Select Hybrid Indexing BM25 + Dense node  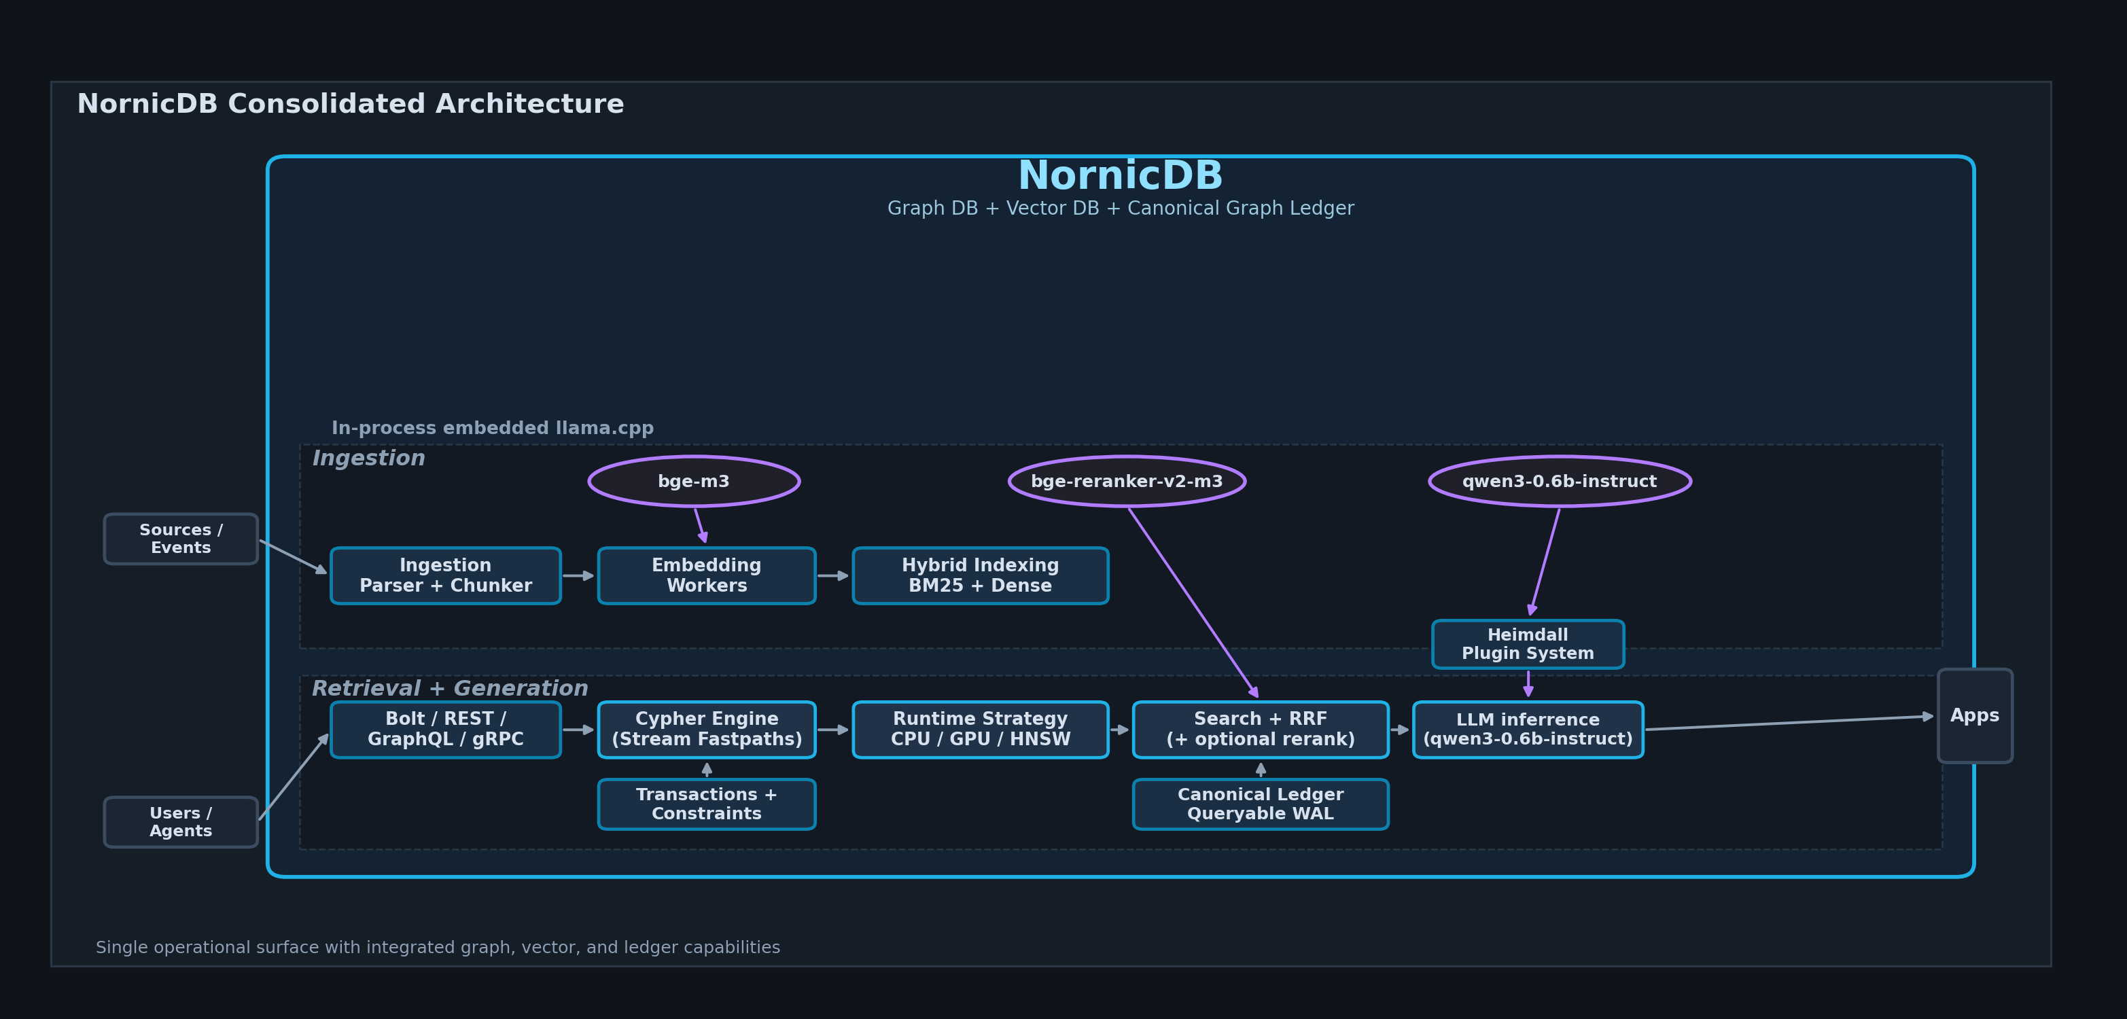(x=980, y=575)
